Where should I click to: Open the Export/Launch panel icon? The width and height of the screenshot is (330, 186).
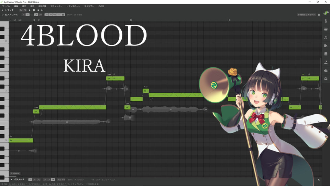click(326, 62)
